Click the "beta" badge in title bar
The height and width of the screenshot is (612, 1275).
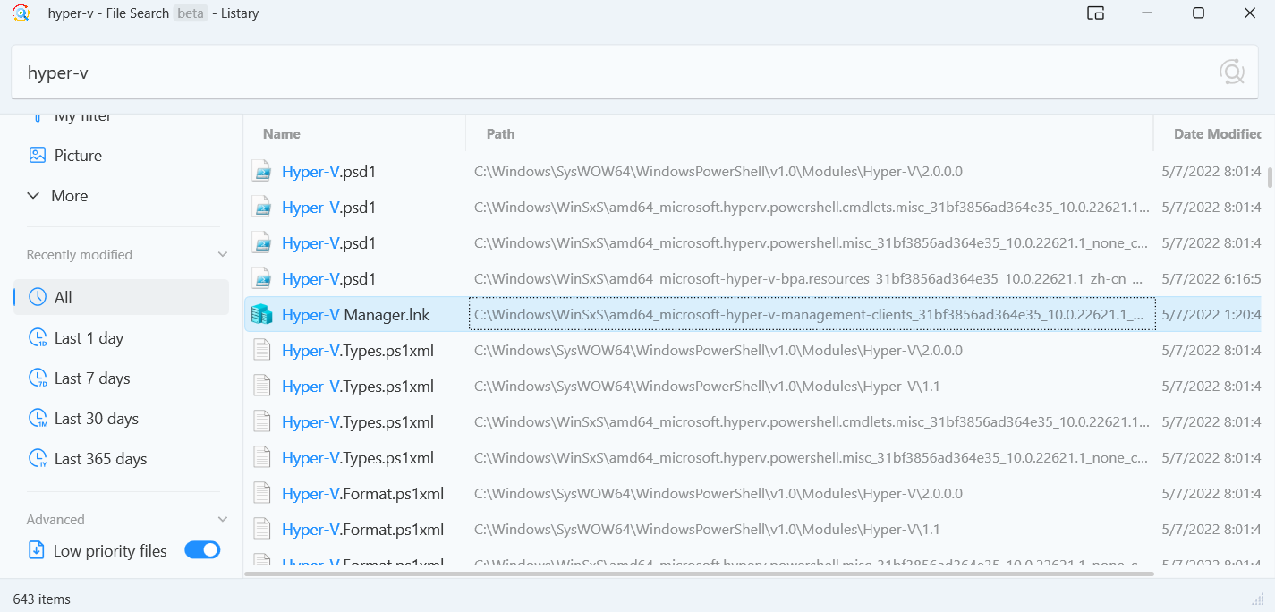[x=191, y=13]
